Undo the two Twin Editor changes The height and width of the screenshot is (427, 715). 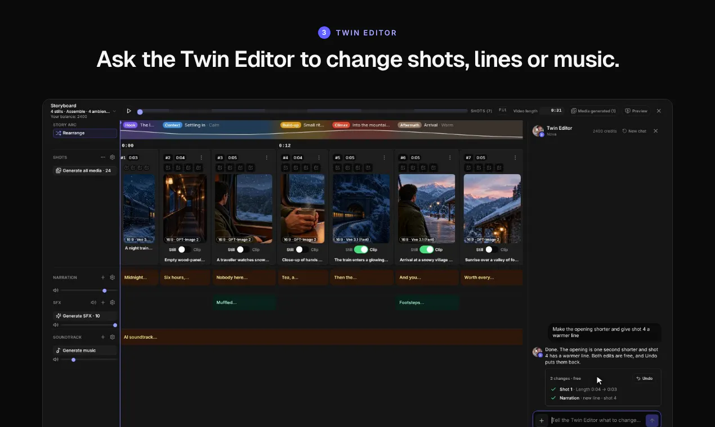(x=645, y=379)
